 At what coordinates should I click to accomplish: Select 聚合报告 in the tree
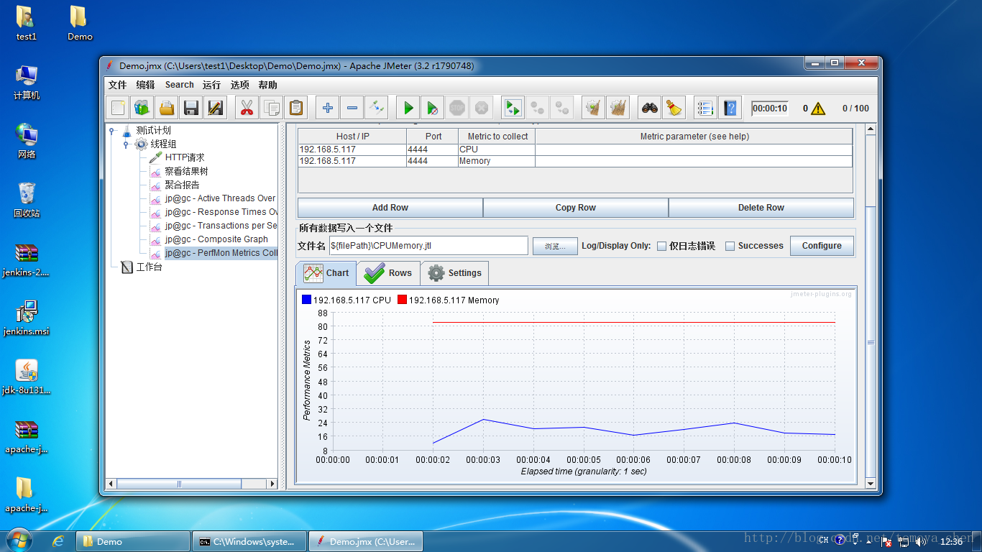[182, 185]
